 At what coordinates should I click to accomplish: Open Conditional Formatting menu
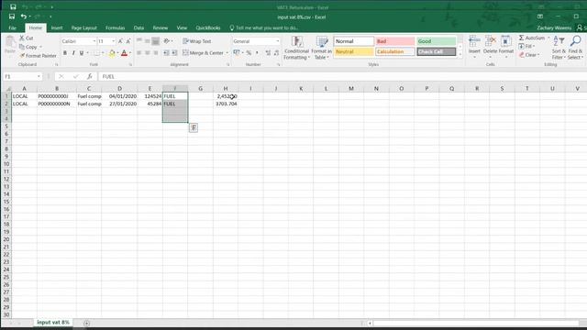(296, 48)
